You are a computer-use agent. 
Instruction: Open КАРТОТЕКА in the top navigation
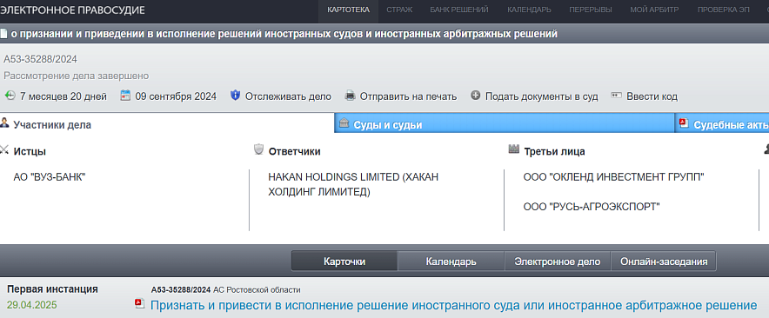pyautogui.click(x=348, y=10)
